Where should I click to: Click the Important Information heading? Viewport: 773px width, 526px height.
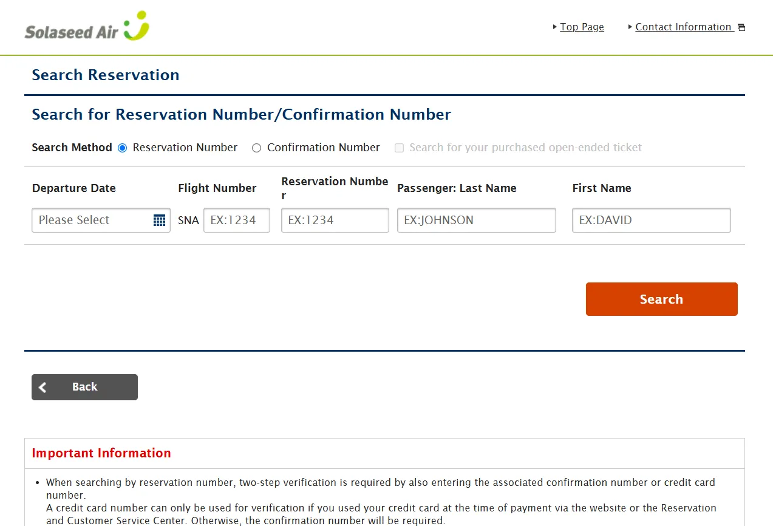[x=101, y=453]
